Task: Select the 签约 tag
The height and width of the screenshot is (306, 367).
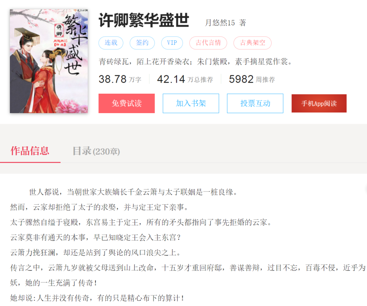Action: 142,43
